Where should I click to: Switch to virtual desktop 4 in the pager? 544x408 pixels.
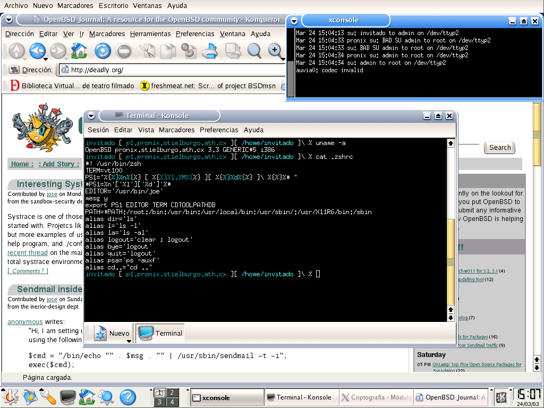(x=172, y=402)
